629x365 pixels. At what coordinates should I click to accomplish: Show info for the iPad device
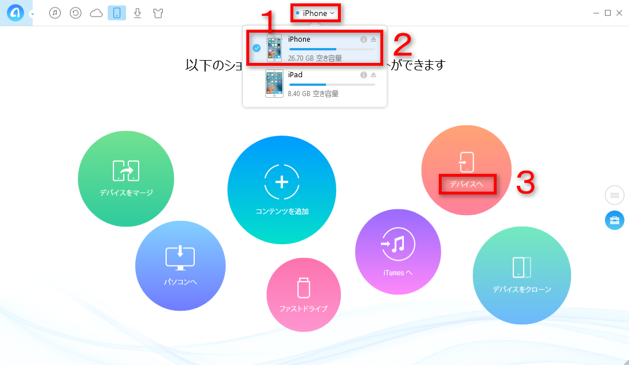point(363,75)
